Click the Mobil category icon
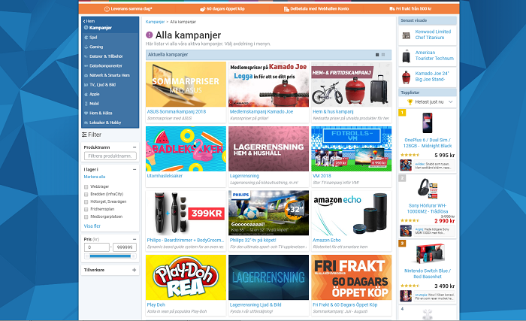The width and height of the screenshot is (526, 321). (x=85, y=105)
